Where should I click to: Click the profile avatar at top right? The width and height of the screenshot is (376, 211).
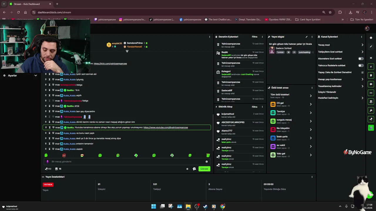click(367, 28)
